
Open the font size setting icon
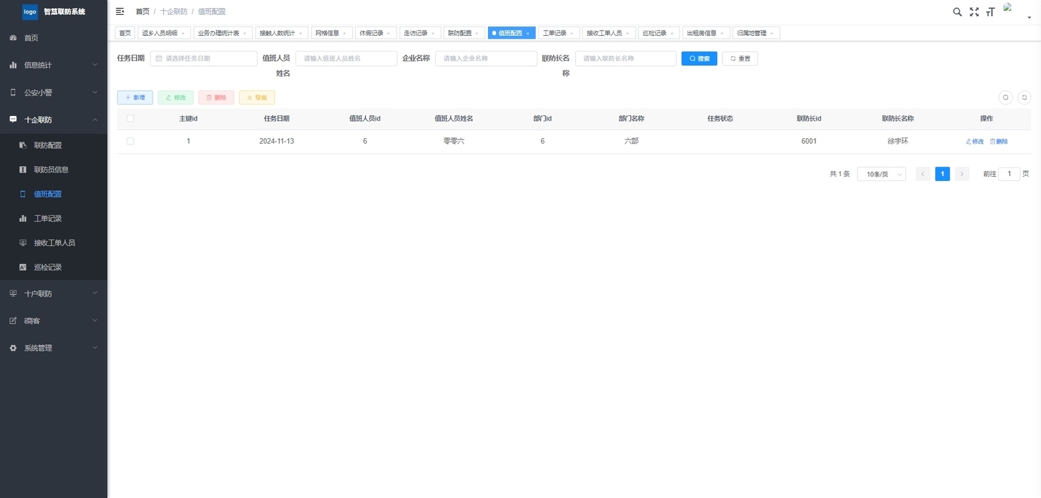coord(990,12)
